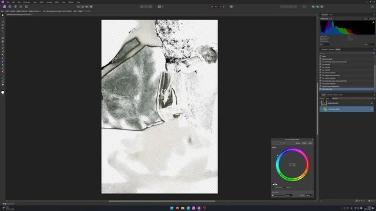Image resolution: width=376 pixels, height=211 pixels.
Task: Switch to the Navigator tab
Action: pyautogui.click(x=324, y=49)
